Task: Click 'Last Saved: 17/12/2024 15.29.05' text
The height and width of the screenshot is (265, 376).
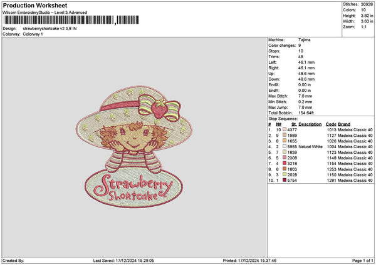Action: click(123, 261)
